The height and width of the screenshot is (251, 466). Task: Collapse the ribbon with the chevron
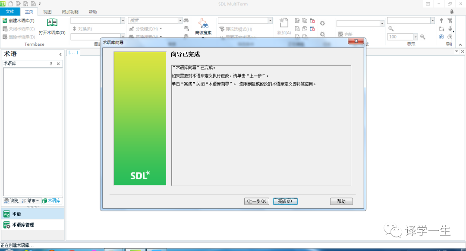tap(460, 45)
